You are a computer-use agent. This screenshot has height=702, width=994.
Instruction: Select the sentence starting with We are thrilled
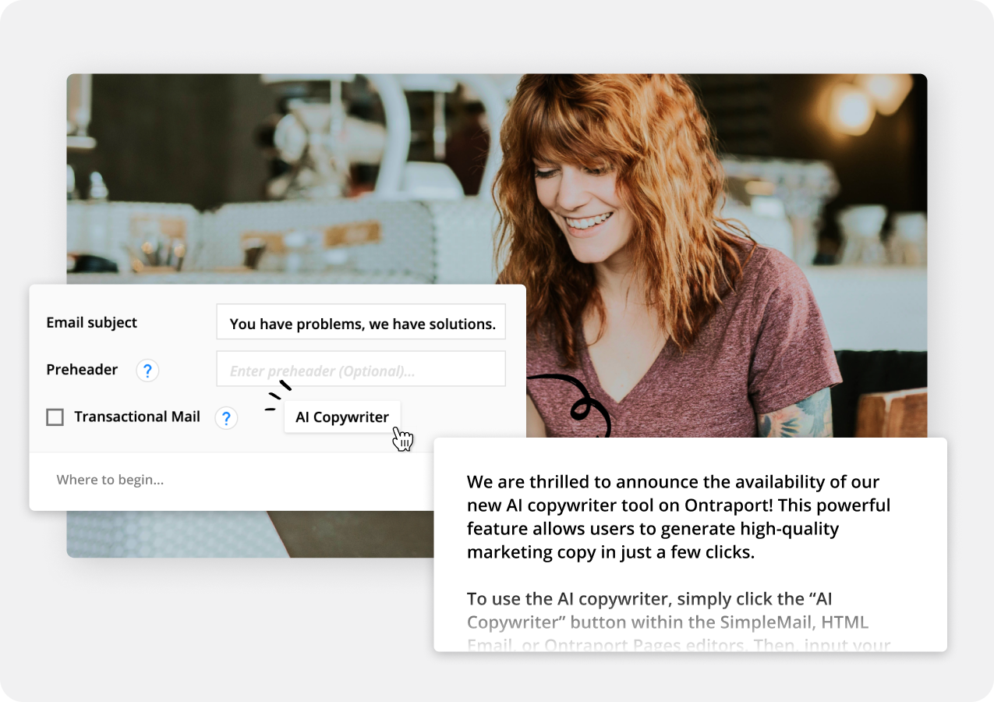[x=672, y=481]
